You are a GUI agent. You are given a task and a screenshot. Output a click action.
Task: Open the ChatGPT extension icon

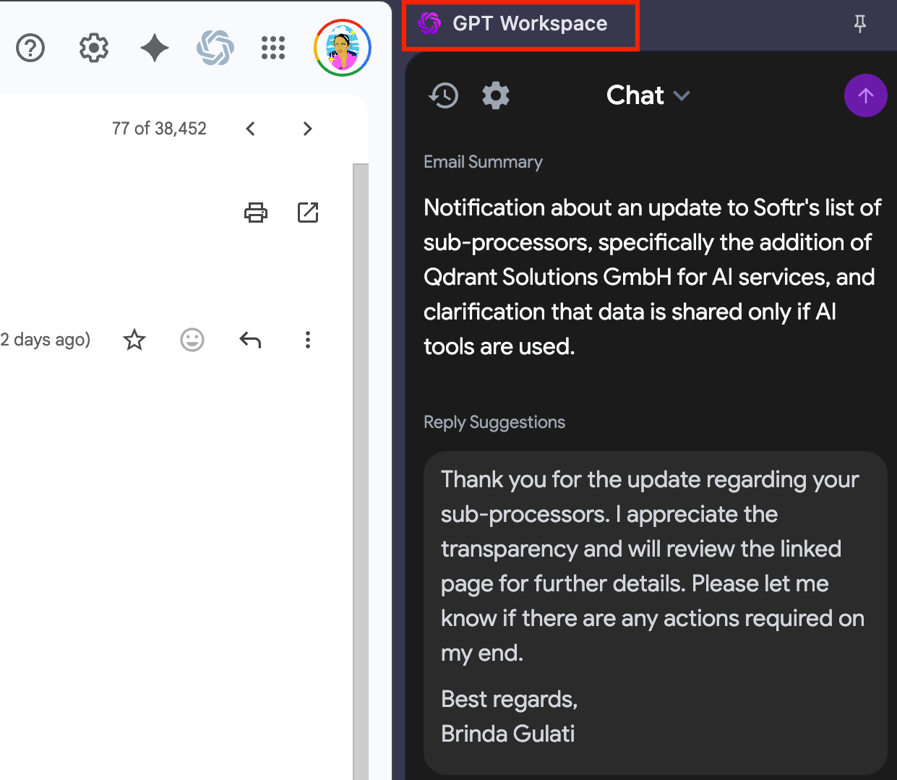pyautogui.click(x=215, y=48)
